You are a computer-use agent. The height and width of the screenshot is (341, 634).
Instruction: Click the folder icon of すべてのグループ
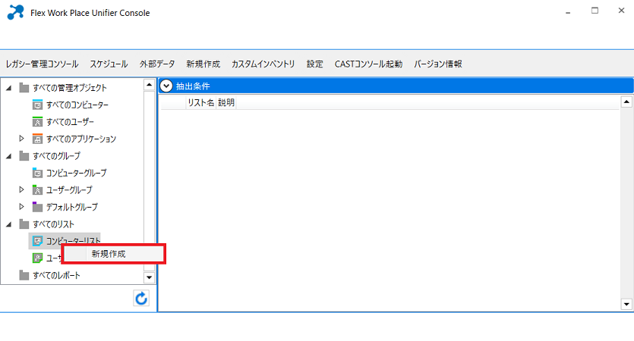pyautogui.click(x=24, y=156)
